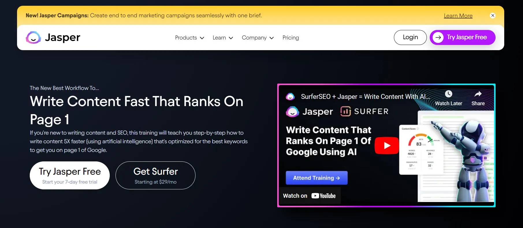Click the YouTube logo on the video
The height and width of the screenshot is (228, 523).
click(x=323, y=196)
